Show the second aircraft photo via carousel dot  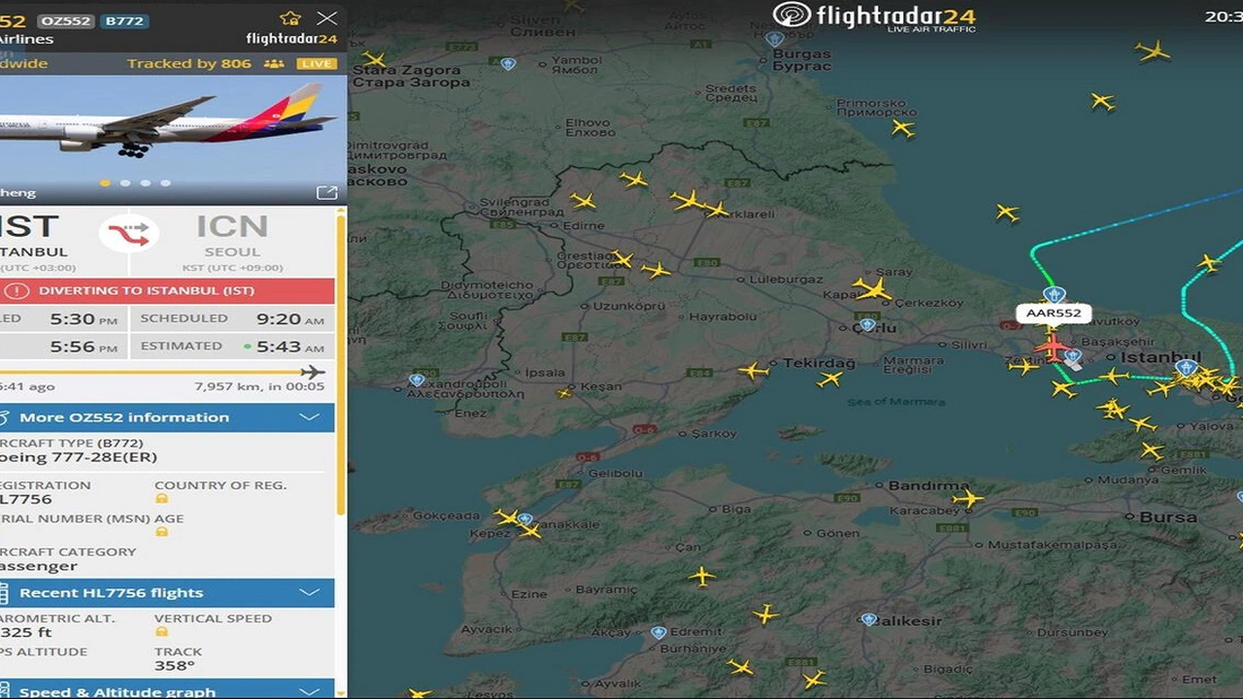tap(125, 183)
